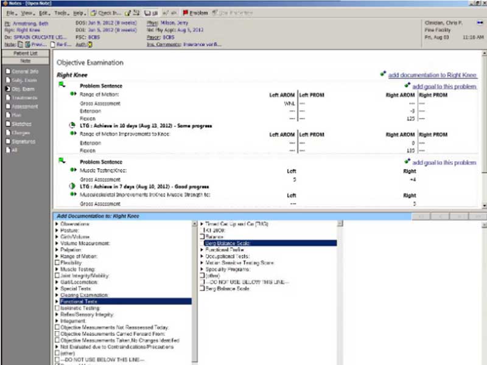Click green bullet beside Musculoskeletal Improvements row
Image resolution: width=487 pixels, height=365 pixels.
pyautogui.click(x=73, y=194)
